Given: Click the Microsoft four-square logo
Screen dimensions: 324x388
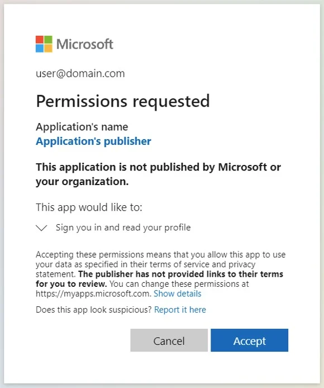Looking at the screenshot, I should click(x=44, y=44).
